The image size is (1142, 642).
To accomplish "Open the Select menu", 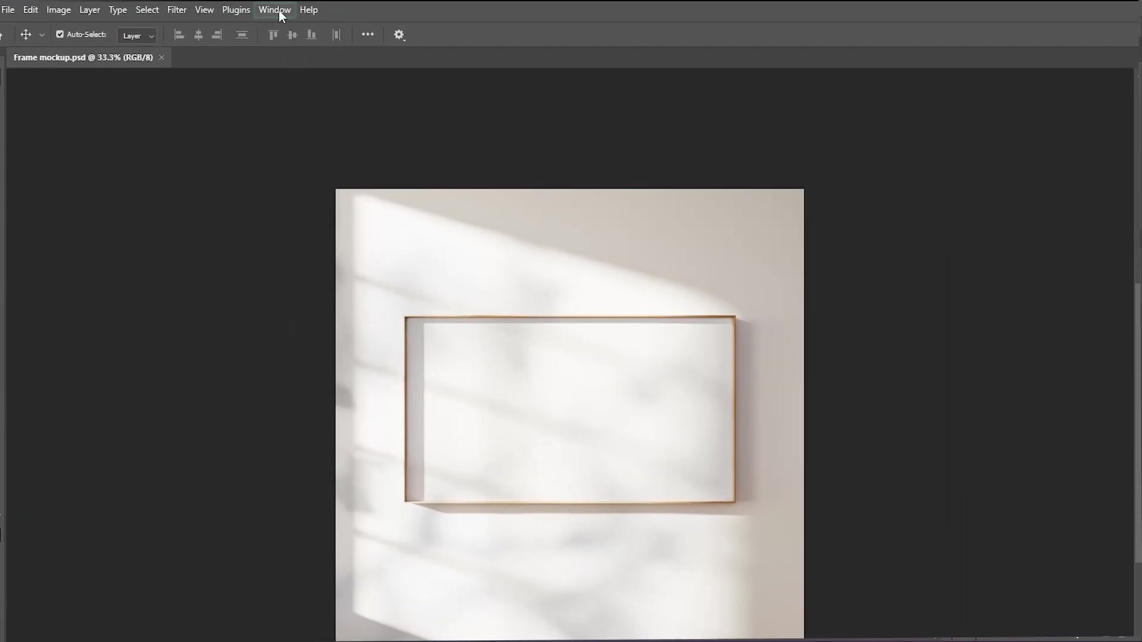I will 148,10.
